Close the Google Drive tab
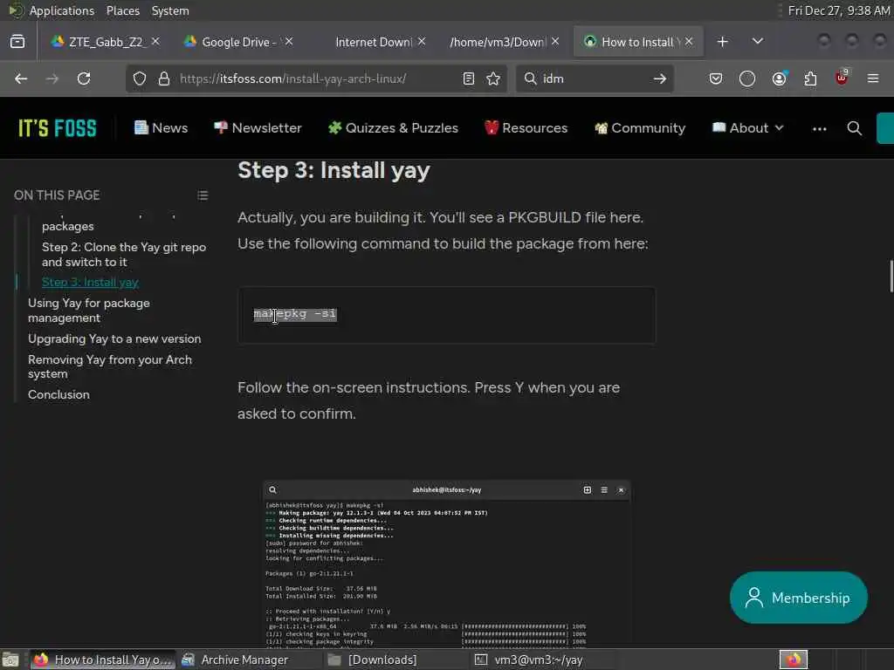The width and height of the screenshot is (894, 670). pos(289,42)
